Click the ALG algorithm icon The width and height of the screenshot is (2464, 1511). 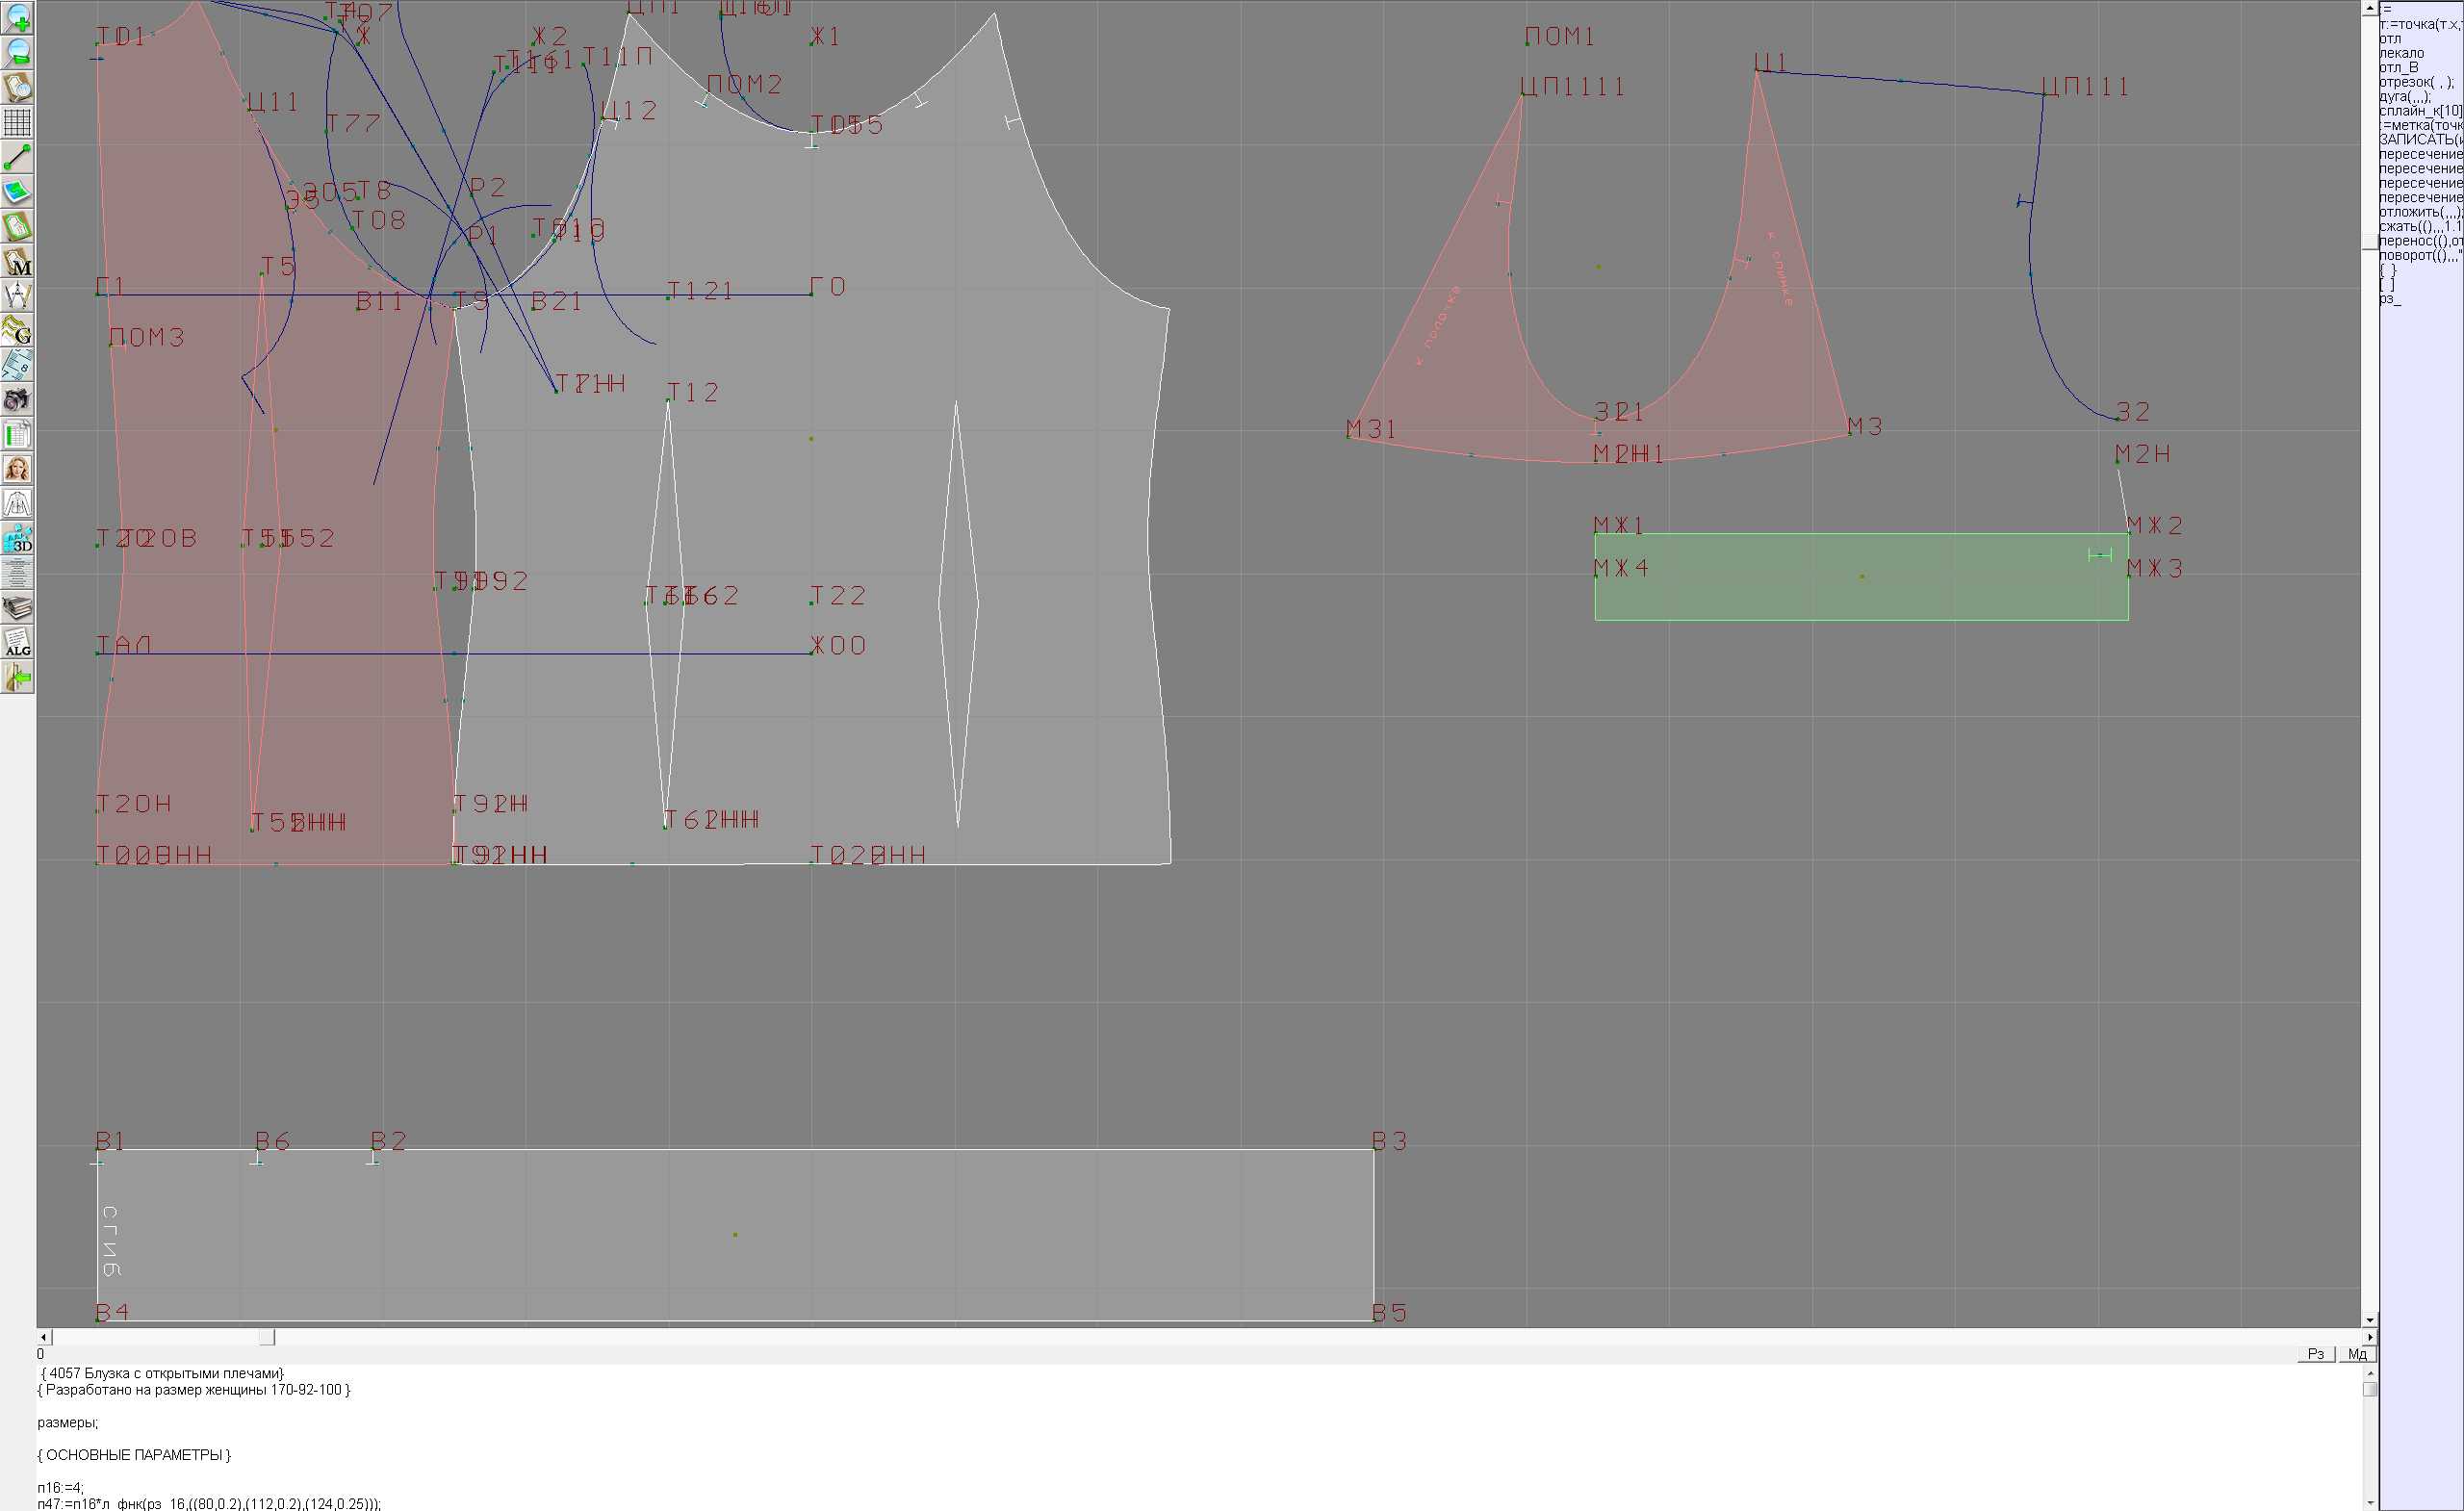point(17,643)
